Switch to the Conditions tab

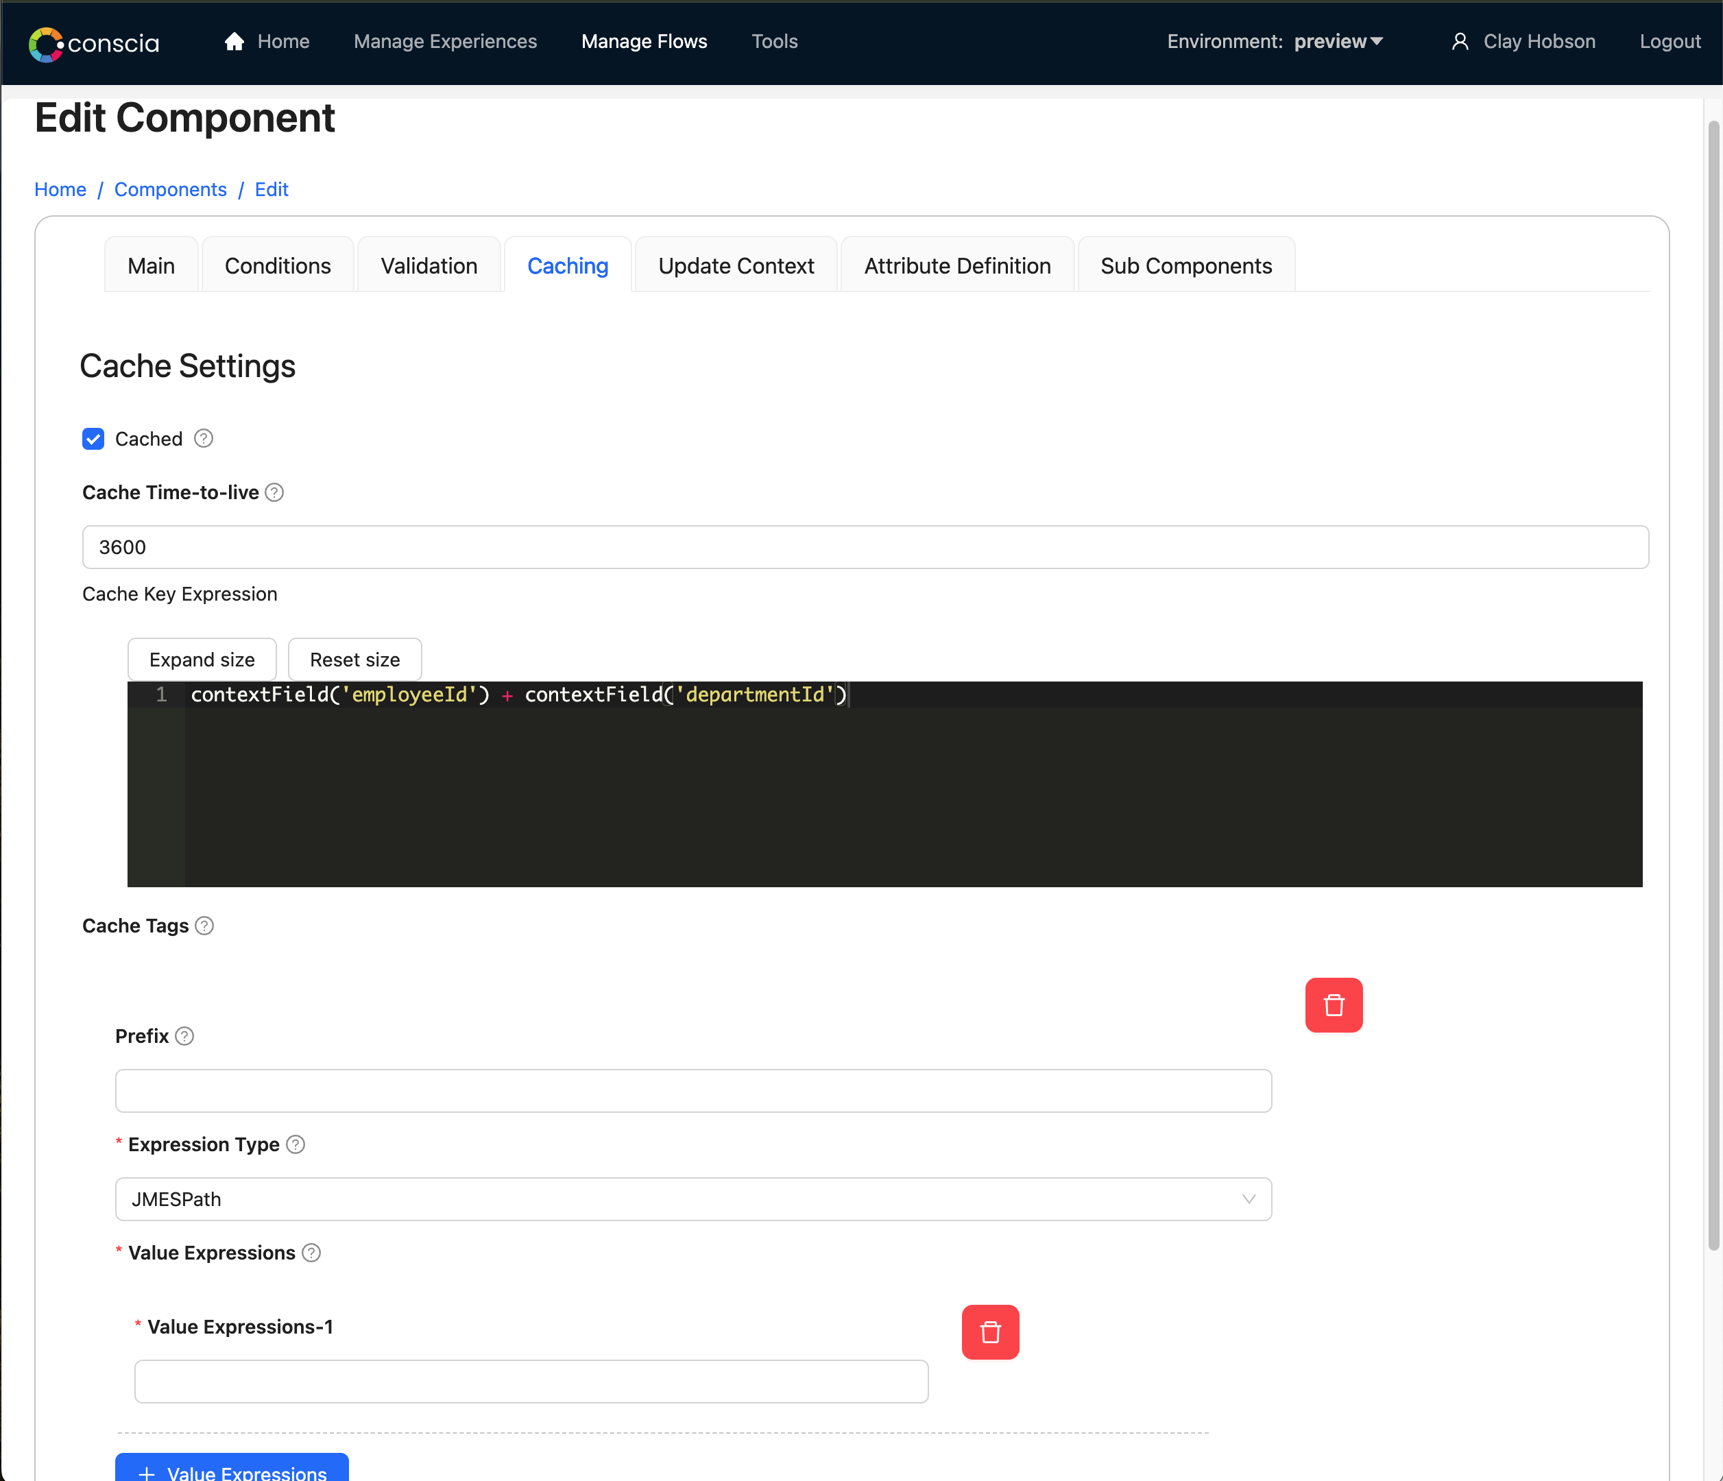pyautogui.click(x=278, y=265)
